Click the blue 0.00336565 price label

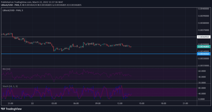pyautogui.click(x=204, y=54)
